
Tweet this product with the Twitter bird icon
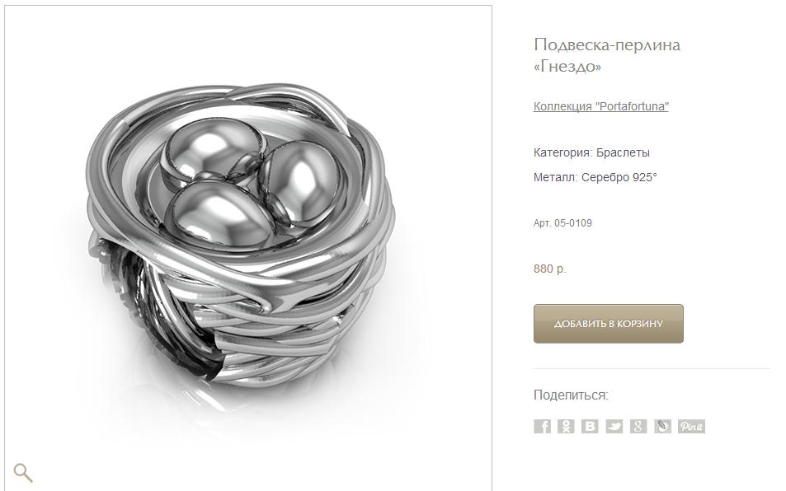pos(614,427)
